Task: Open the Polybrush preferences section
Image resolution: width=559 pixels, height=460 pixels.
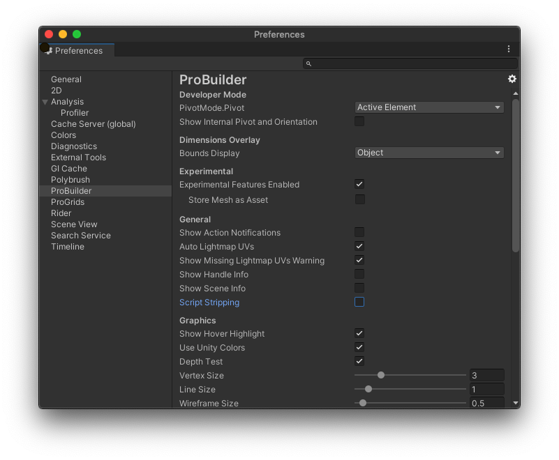Action: (70, 180)
